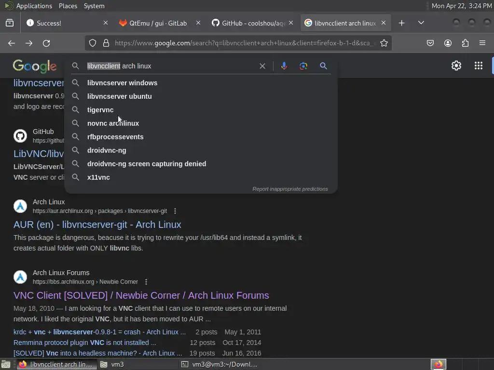Open Vnc into a headless machine link
The image size is (494, 370).
pyautogui.click(x=97, y=353)
